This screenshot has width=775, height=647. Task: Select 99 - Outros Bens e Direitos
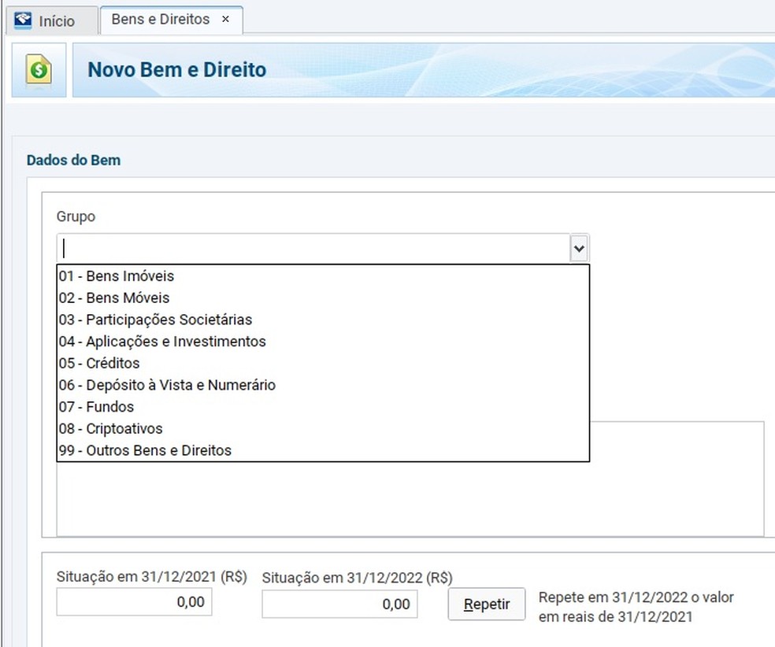click(145, 451)
